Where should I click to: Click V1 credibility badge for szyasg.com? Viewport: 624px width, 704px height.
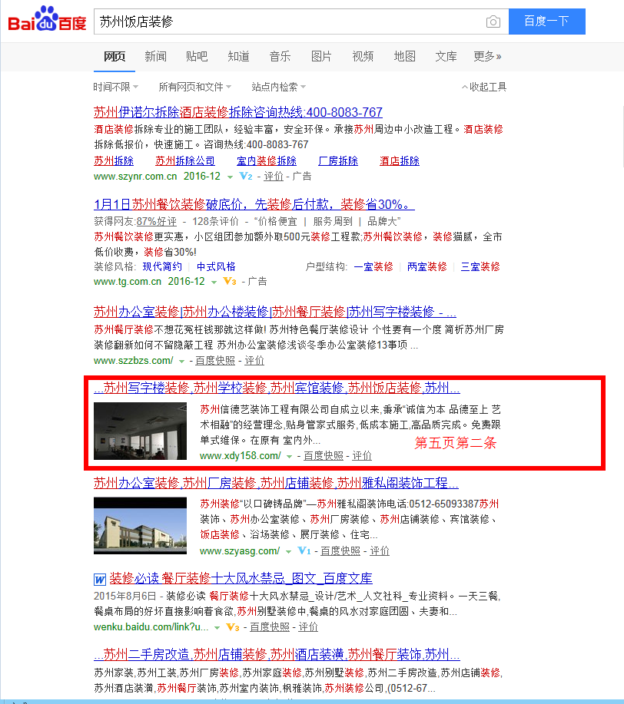(304, 550)
